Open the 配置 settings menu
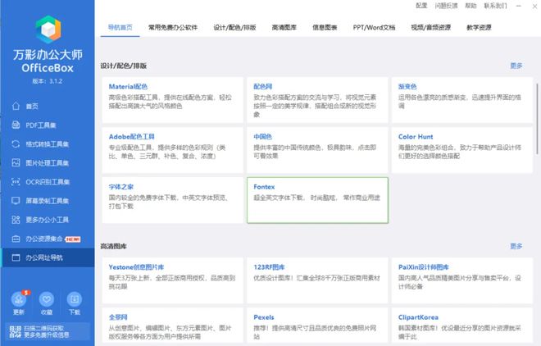The height and width of the screenshot is (346, 541). tap(421, 6)
